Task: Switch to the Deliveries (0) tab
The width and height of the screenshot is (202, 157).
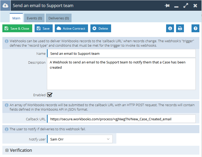Action: (x=59, y=18)
